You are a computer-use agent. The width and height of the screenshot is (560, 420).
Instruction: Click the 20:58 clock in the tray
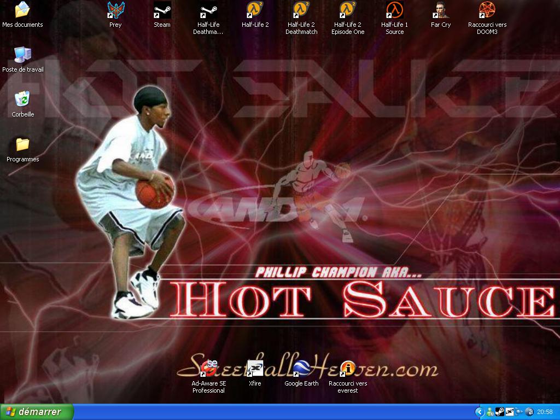pyautogui.click(x=544, y=412)
